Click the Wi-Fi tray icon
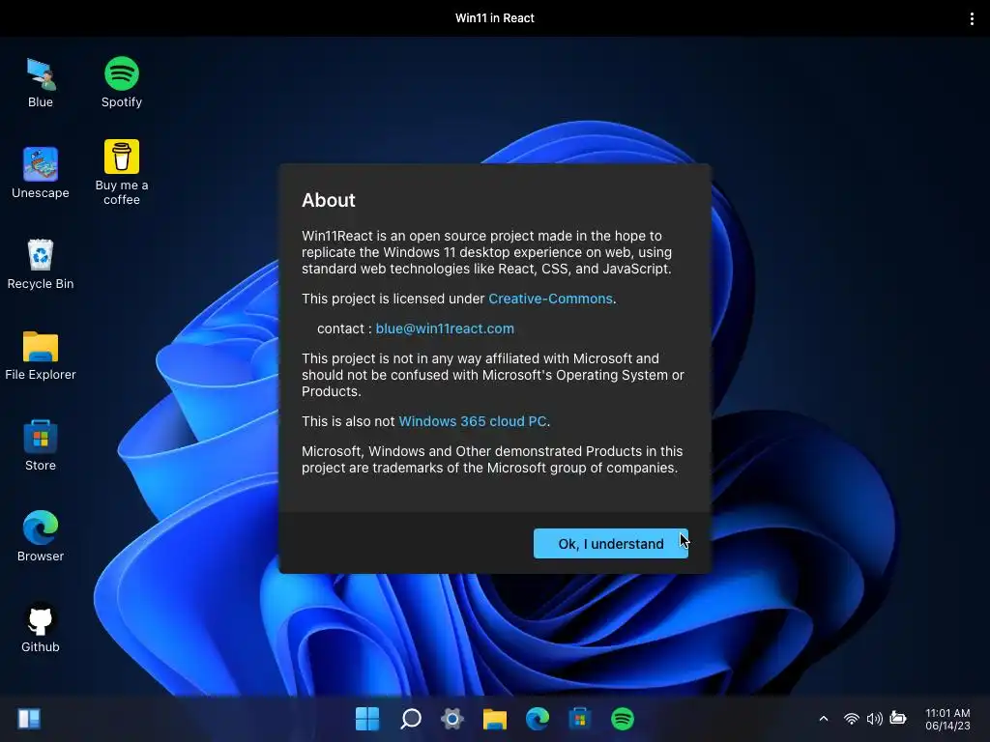Screen dimensions: 990x742 851,719
